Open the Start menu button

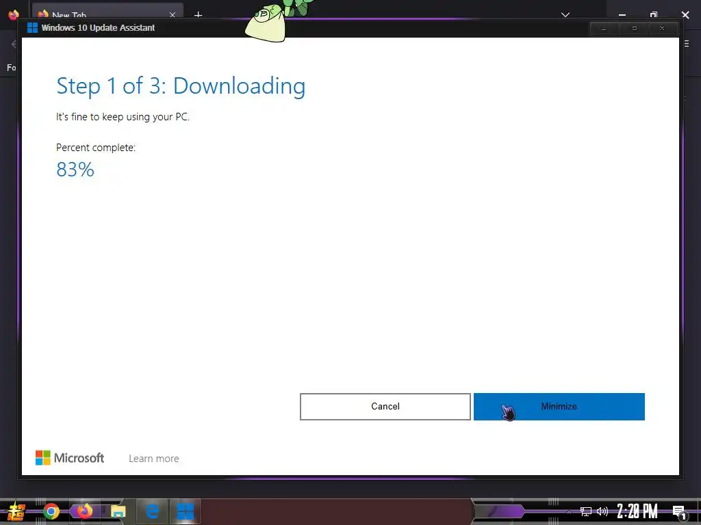[16, 511]
